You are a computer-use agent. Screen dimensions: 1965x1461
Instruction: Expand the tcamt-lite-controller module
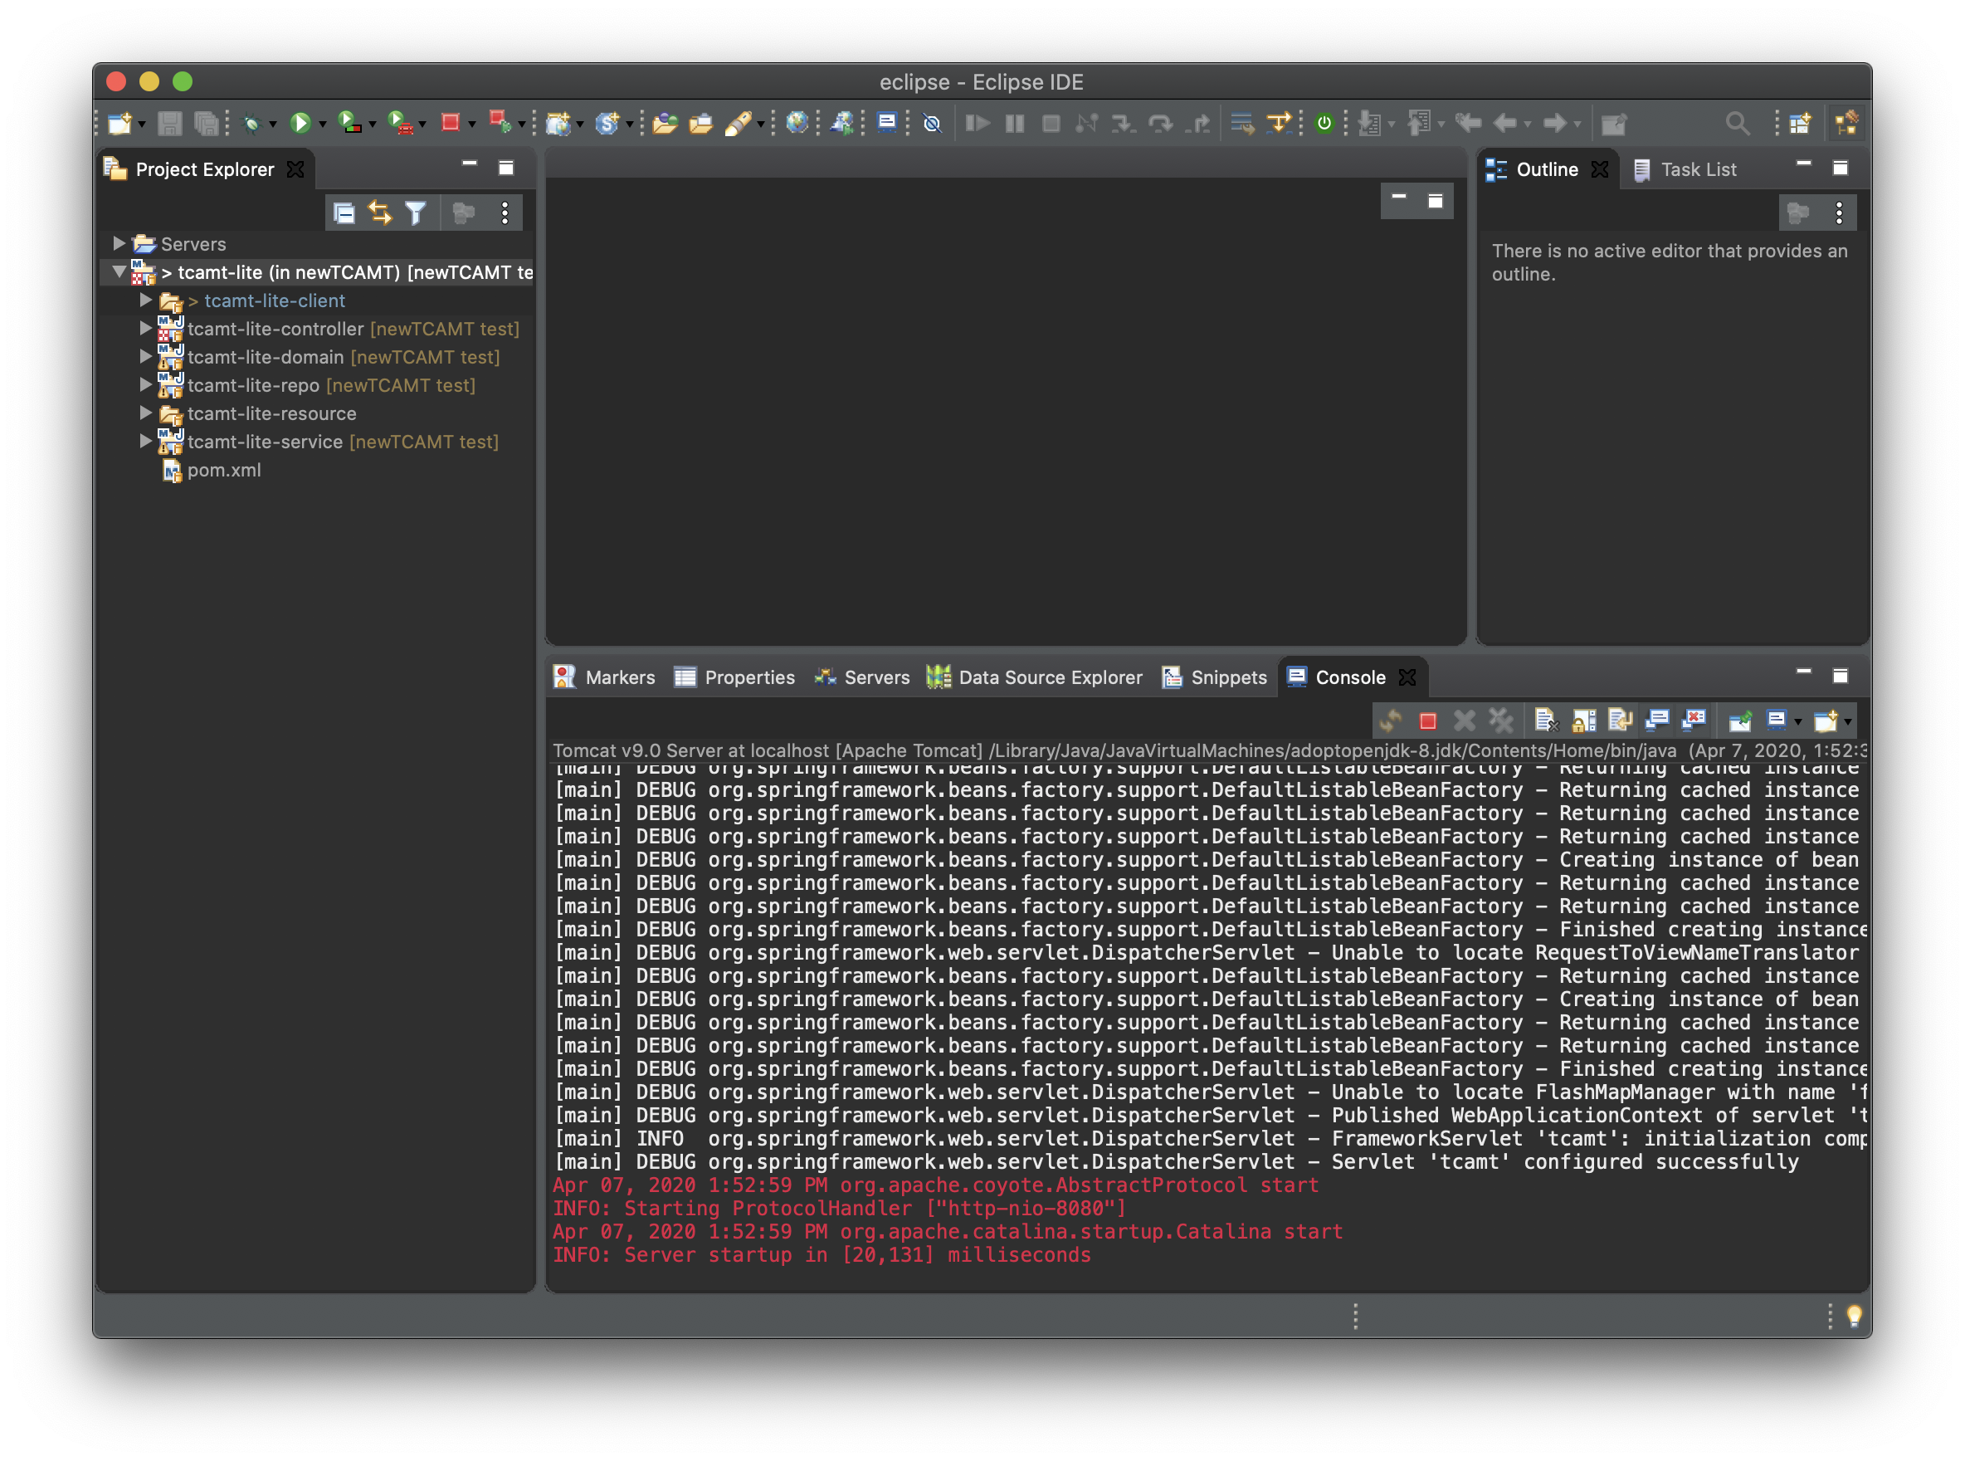pos(146,328)
